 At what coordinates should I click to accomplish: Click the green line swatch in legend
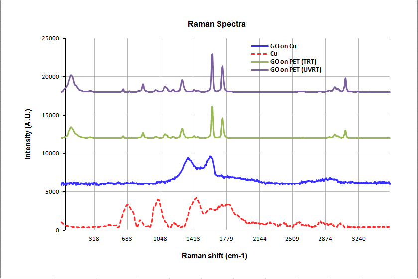point(258,62)
